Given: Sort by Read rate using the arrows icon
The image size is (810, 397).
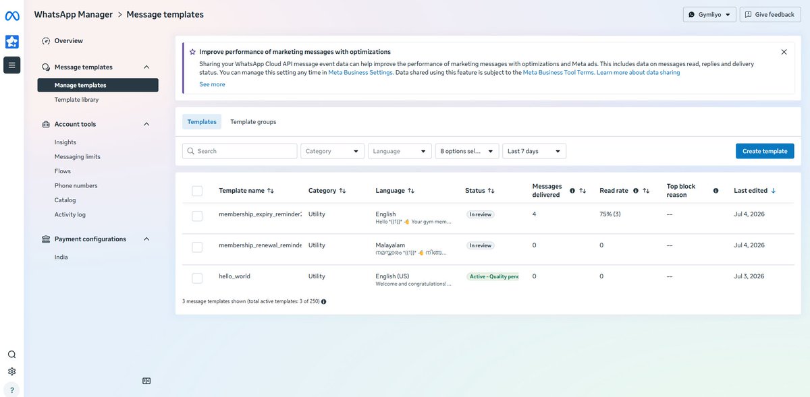Looking at the screenshot, I should 646,191.
